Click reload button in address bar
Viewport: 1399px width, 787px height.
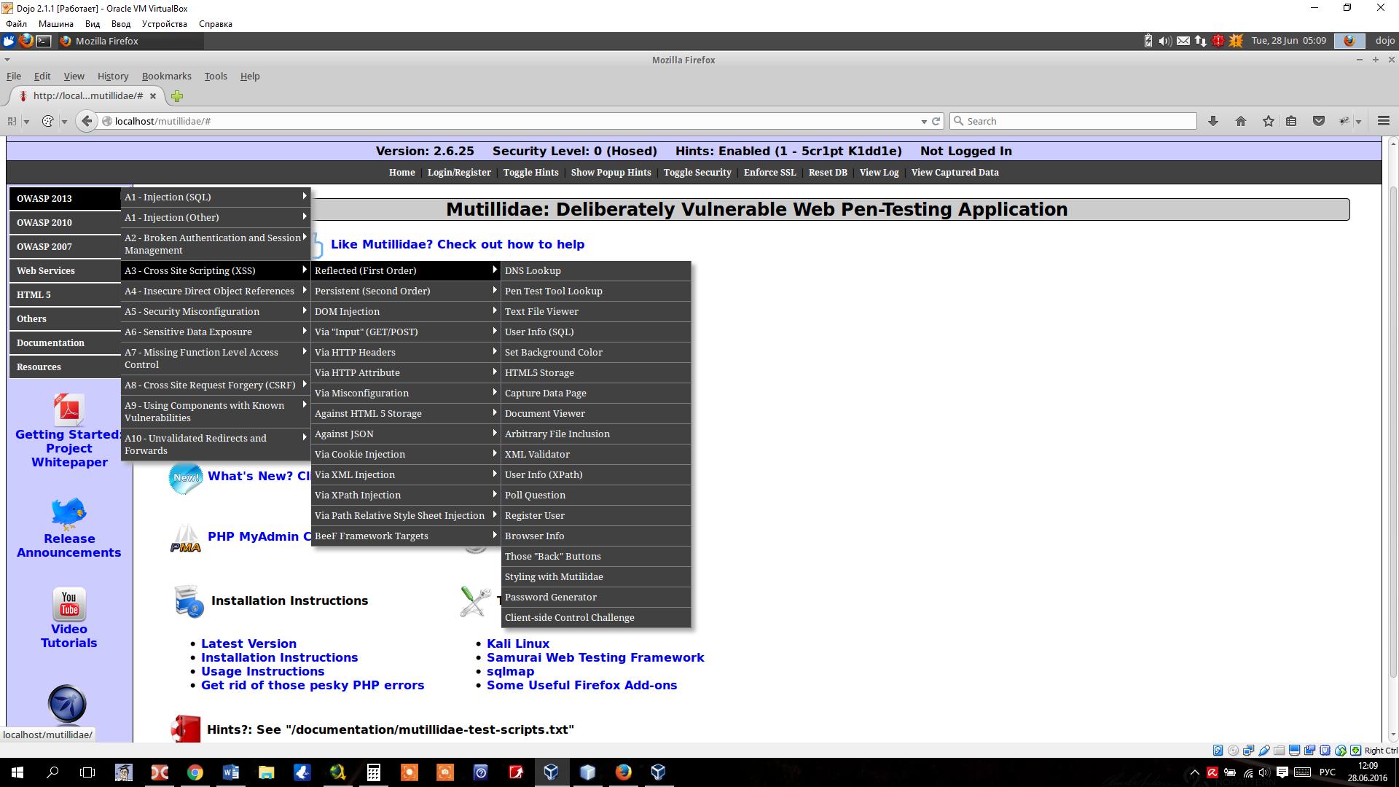tap(936, 121)
